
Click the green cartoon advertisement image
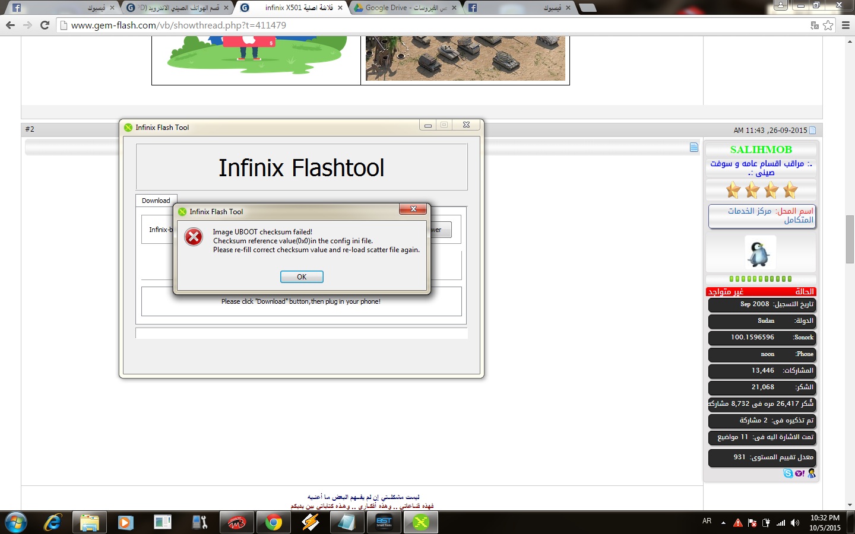[x=256, y=55]
